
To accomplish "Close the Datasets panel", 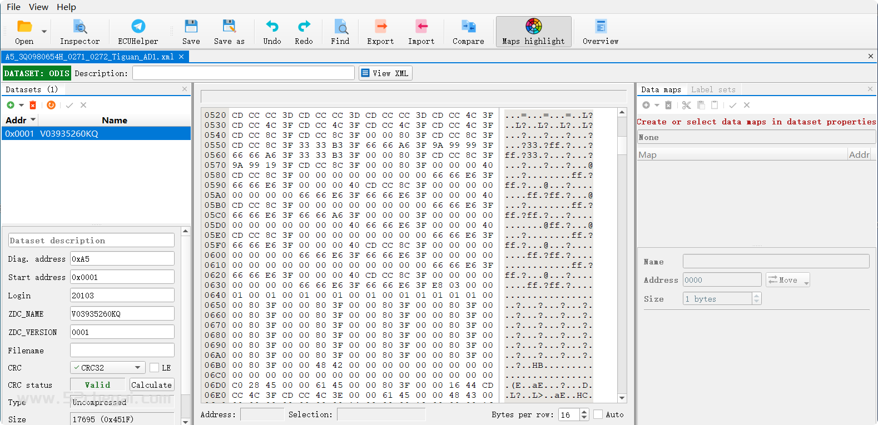I will pyautogui.click(x=185, y=89).
